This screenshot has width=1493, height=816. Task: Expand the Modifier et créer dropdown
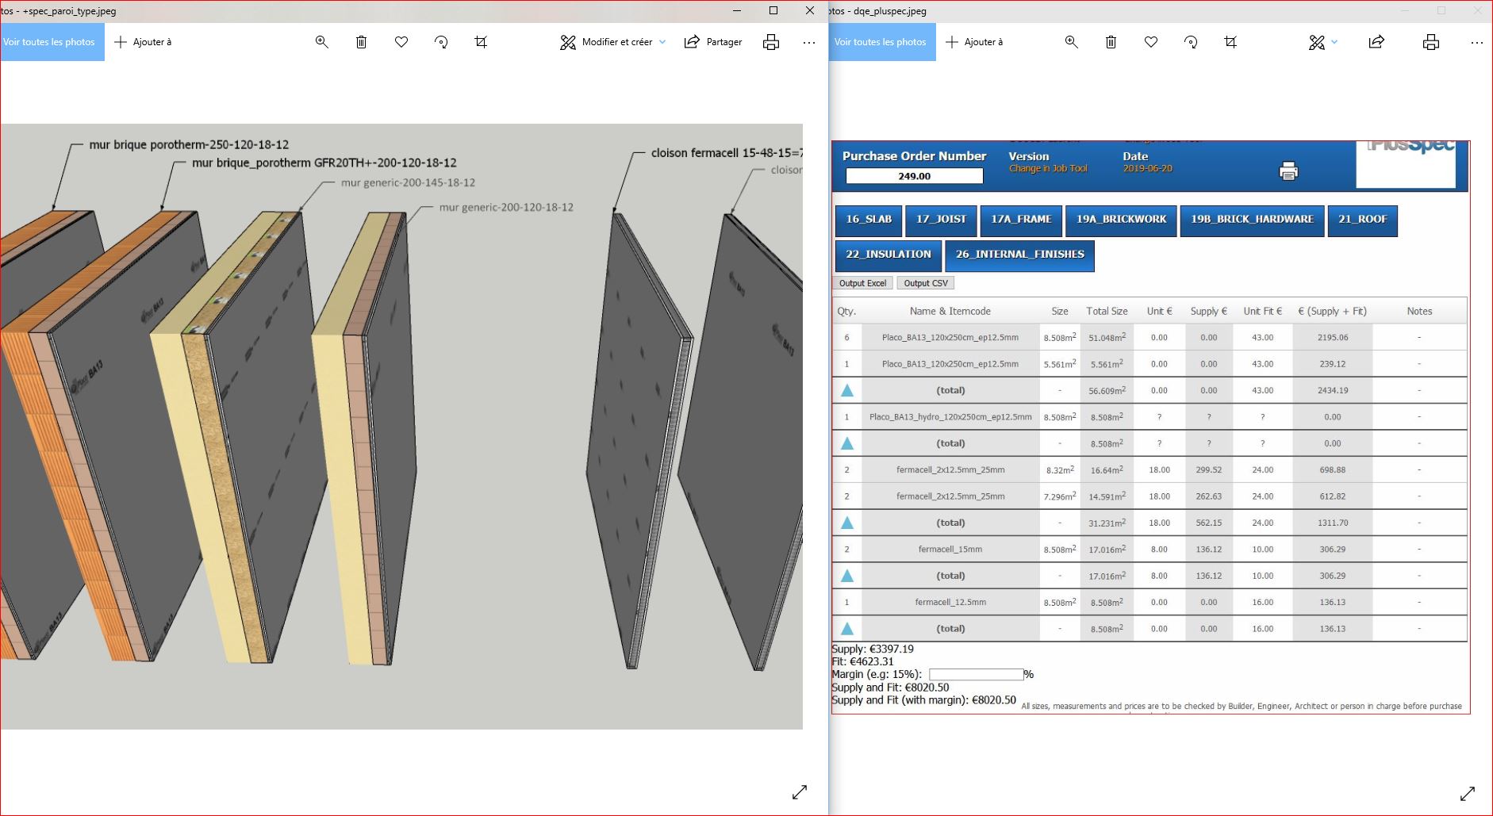click(x=662, y=42)
